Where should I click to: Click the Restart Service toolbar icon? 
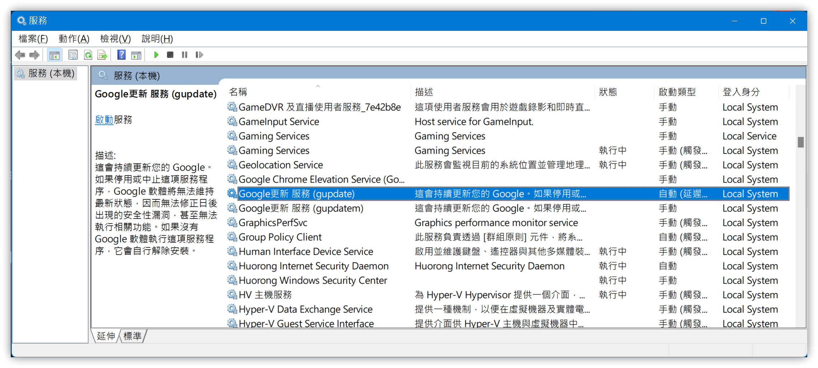(x=199, y=55)
